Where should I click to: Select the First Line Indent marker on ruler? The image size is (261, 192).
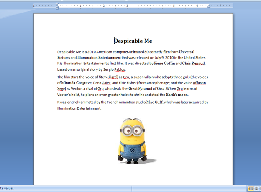tap(57, 4)
